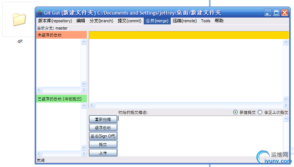Click the 初始的提交描述 label

click(x=133, y=112)
